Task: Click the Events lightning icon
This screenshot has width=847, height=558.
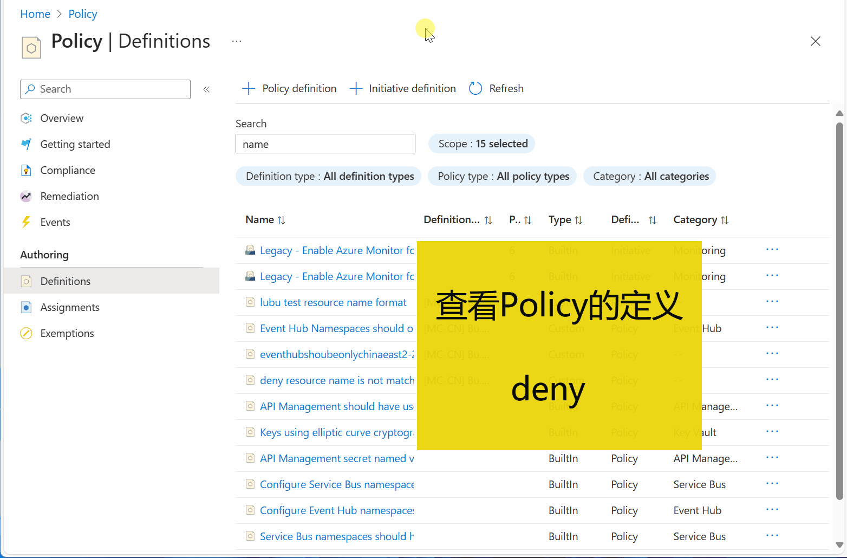Action: point(26,222)
